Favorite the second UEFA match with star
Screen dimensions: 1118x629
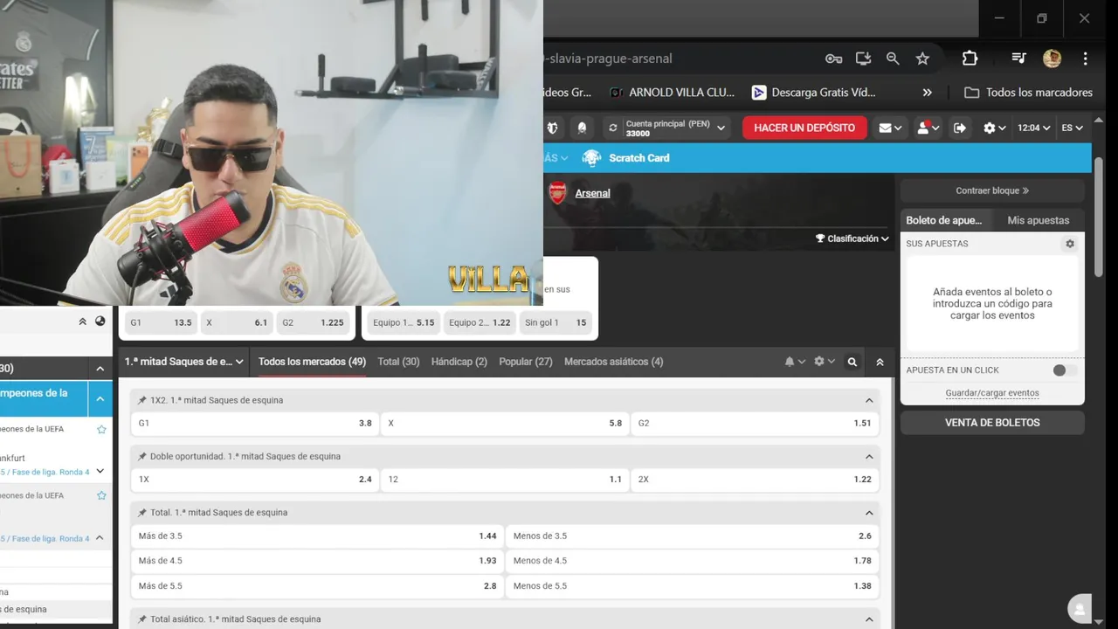point(101,495)
